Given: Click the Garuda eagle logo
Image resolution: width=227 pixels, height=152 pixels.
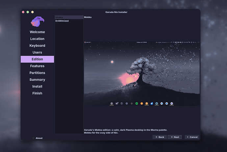Looking at the screenshot, I should (38, 22).
